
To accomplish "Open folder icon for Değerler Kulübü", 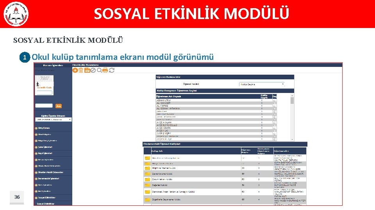I will point(147,185).
